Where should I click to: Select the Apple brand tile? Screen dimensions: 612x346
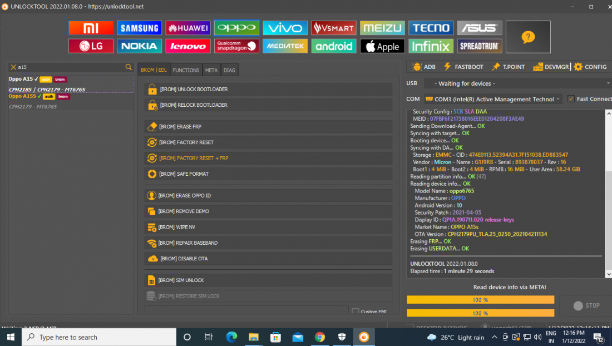[382, 46]
